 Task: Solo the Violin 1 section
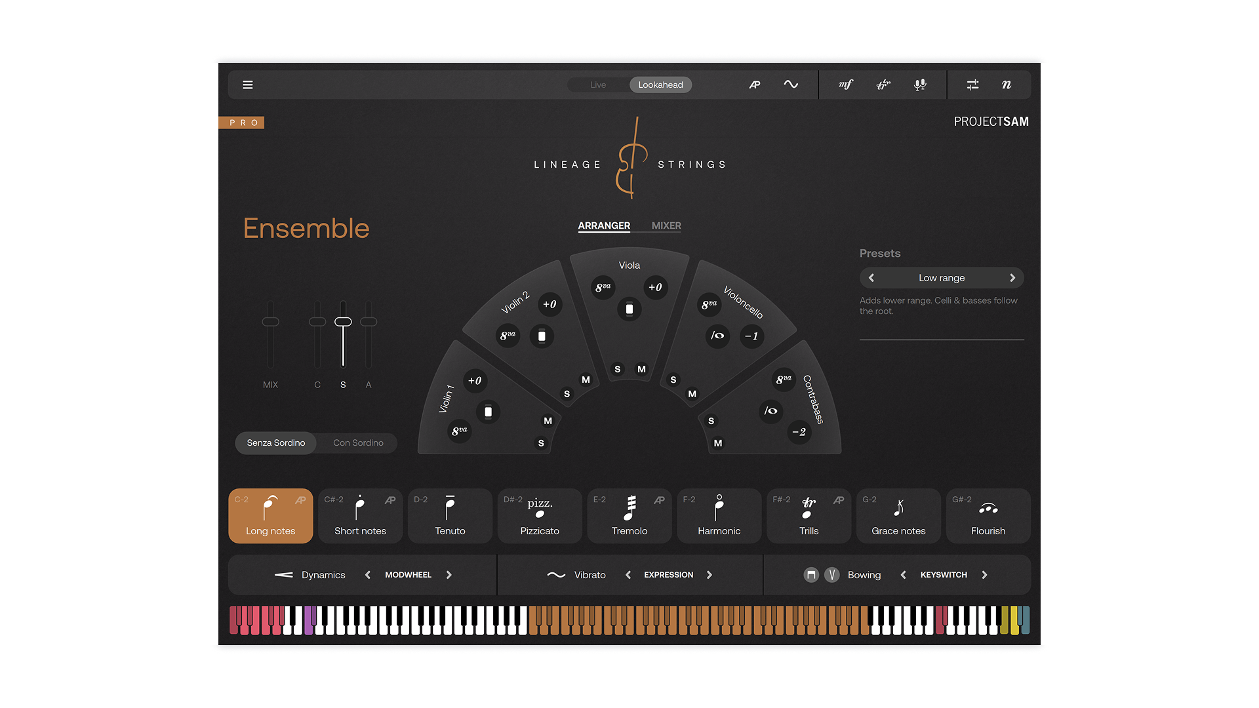pos(541,443)
